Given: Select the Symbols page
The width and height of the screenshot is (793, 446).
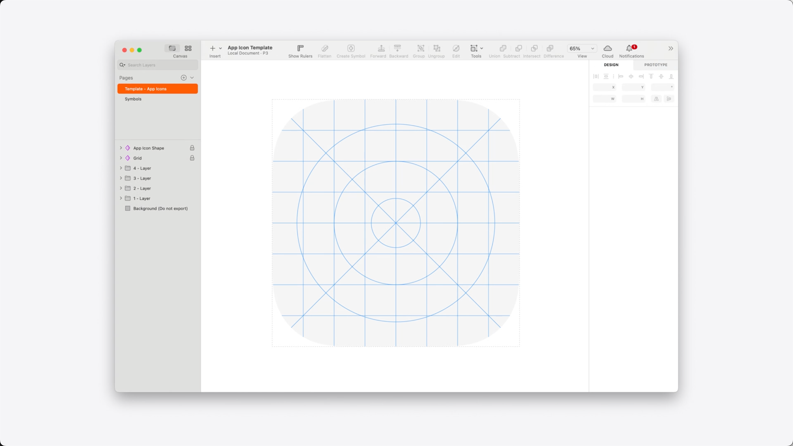Looking at the screenshot, I should 133,99.
